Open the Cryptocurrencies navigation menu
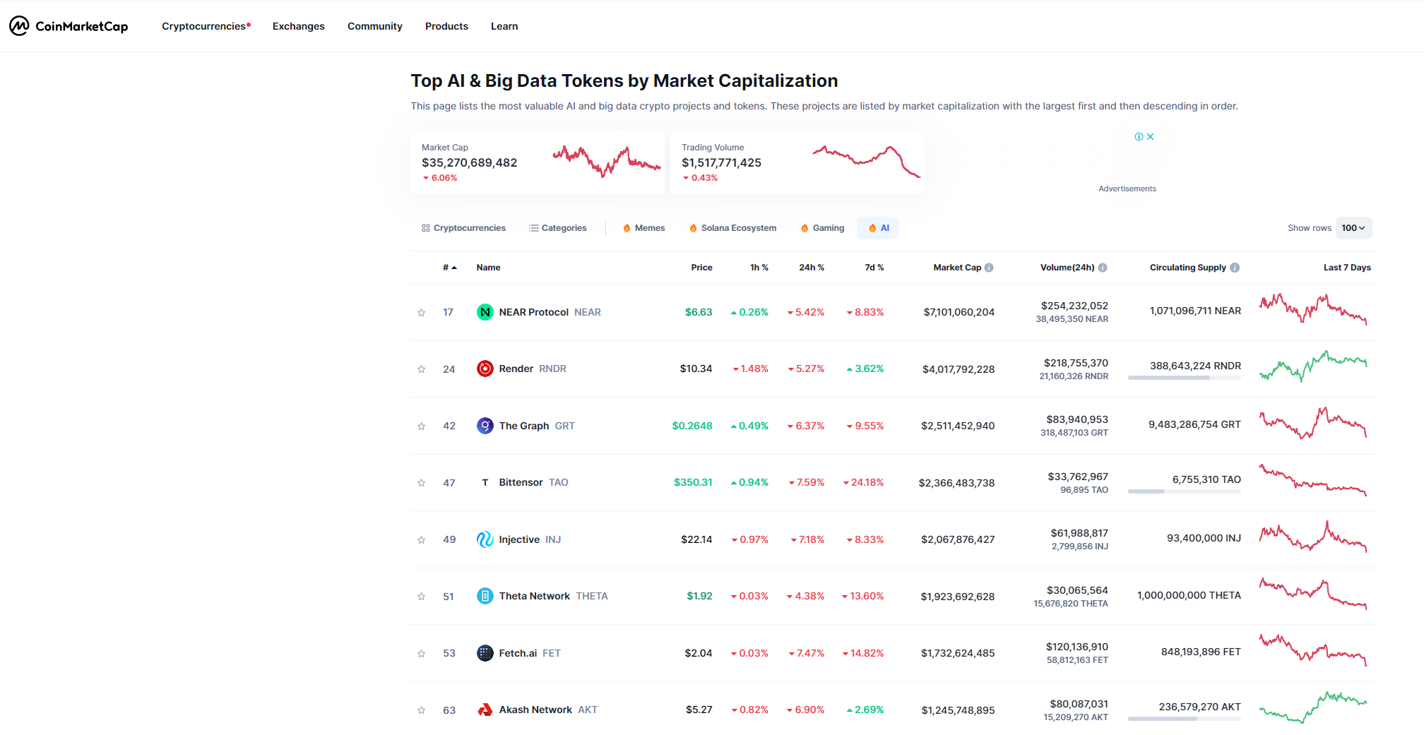Image resolution: width=1424 pixels, height=735 pixels. pyautogui.click(x=206, y=26)
